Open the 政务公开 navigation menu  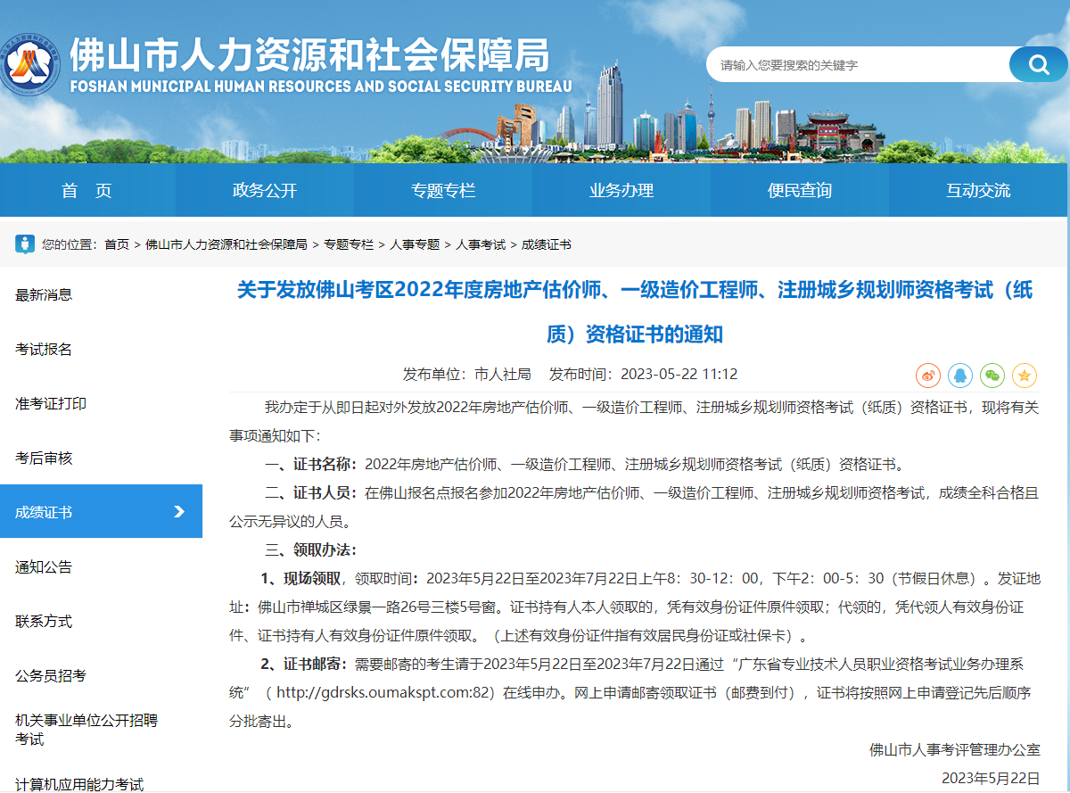tap(264, 189)
